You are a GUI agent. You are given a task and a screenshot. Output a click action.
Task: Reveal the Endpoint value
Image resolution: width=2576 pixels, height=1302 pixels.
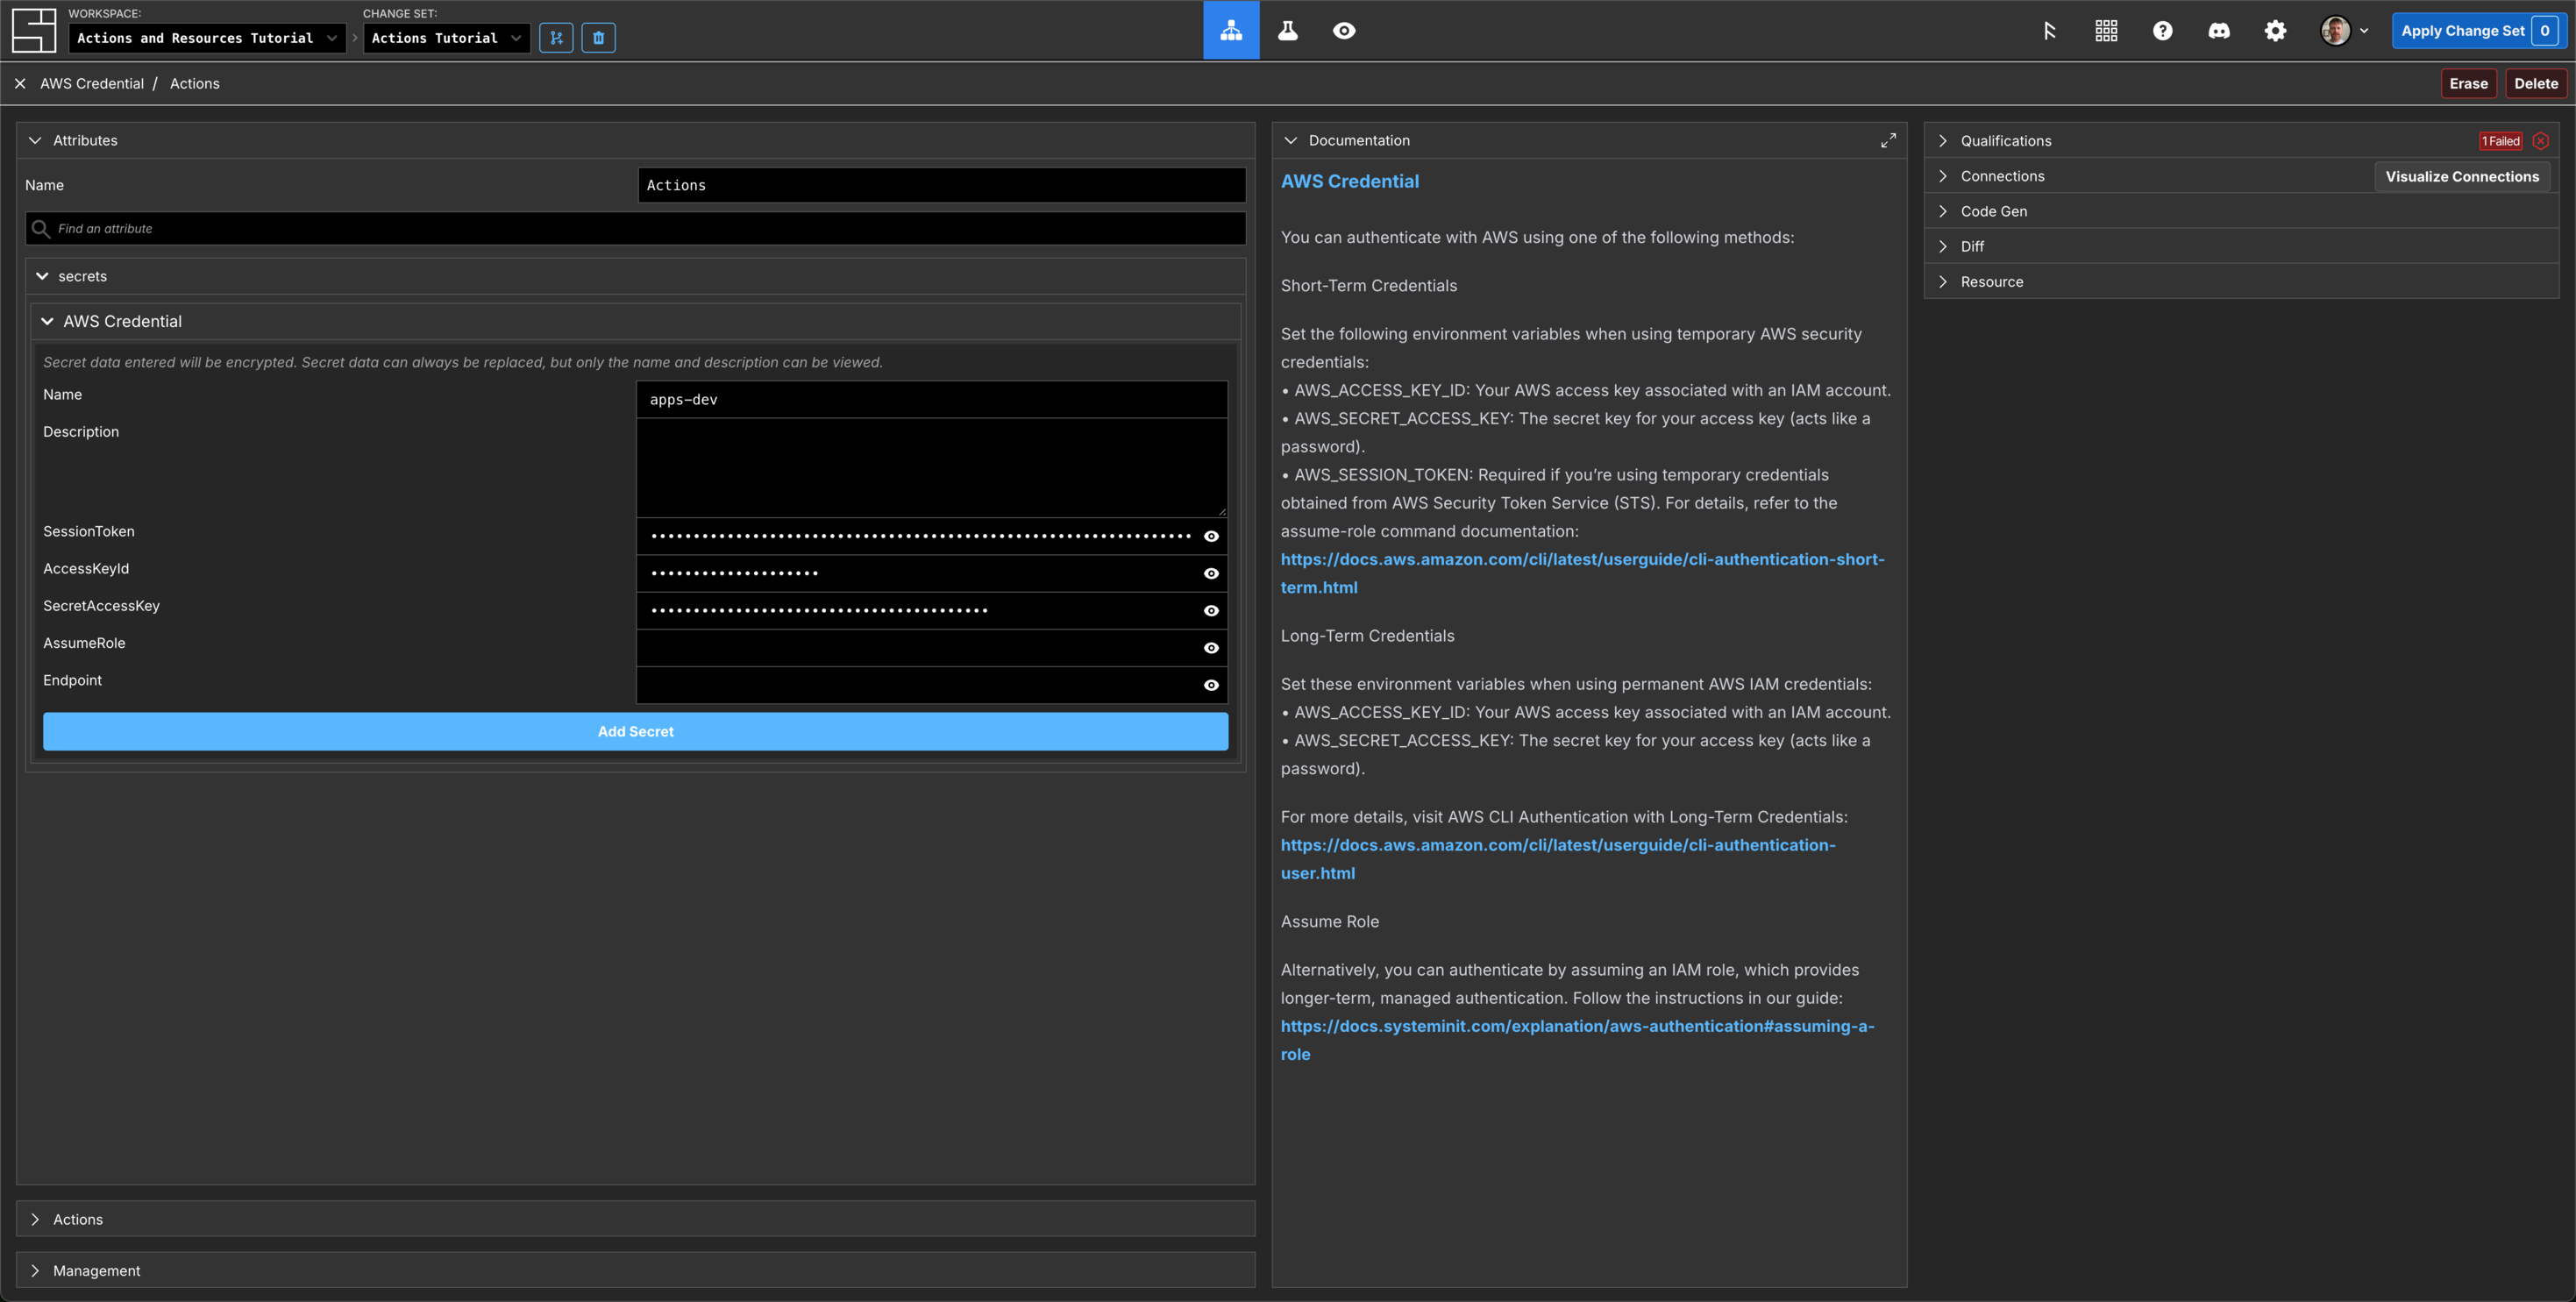tap(1211, 685)
